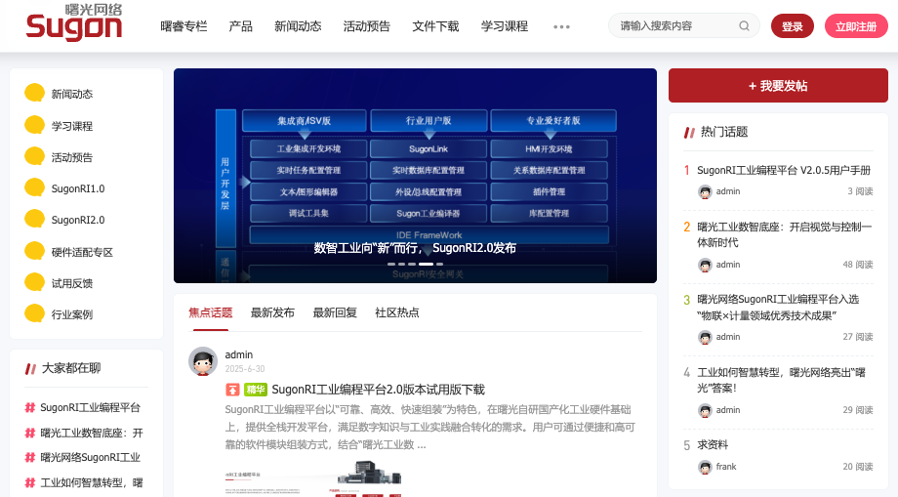Switch to 最新发布 tab
This screenshot has height=497, width=898.
[272, 312]
